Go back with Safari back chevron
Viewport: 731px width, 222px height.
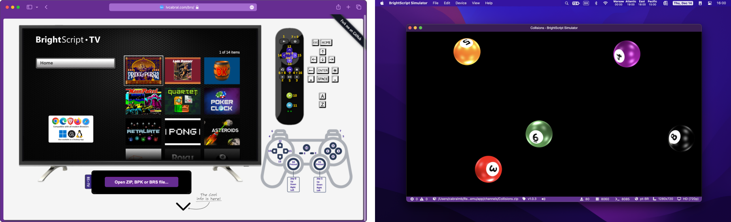(46, 7)
